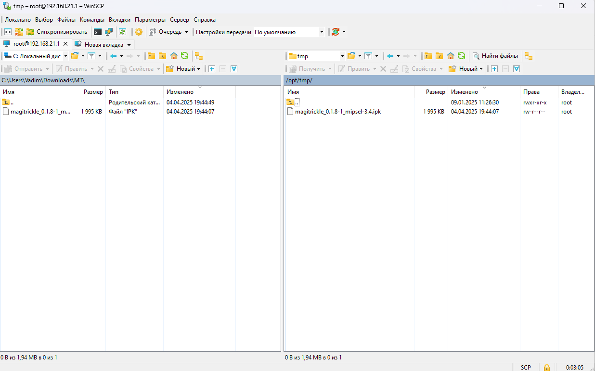Open the Сервер menu
Screen dimensions: 595x371
[x=180, y=20]
